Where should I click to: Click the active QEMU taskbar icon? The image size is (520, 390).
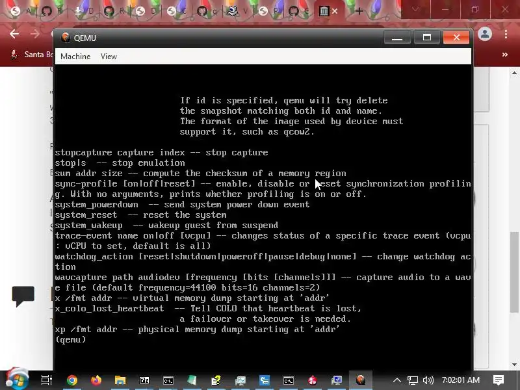point(361,380)
